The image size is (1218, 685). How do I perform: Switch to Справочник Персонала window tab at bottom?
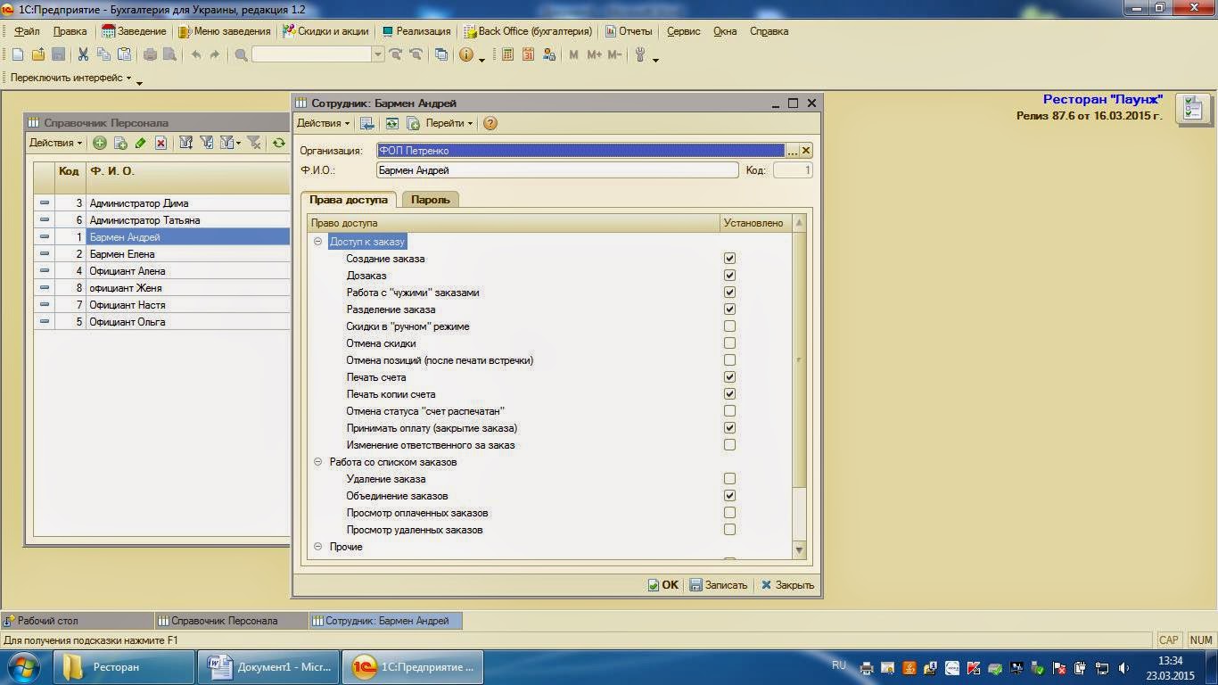(231, 621)
